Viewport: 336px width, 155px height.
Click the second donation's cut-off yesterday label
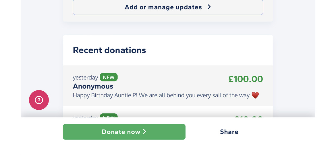pyautogui.click(x=85, y=116)
